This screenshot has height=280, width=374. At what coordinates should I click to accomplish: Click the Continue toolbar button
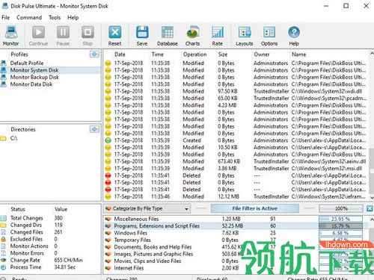point(38,36)
